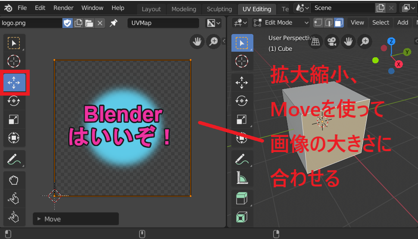Select the Scale tool in 3D viewport
The width and height of the screenshot is (418, 239).
(x=242, y=119)
